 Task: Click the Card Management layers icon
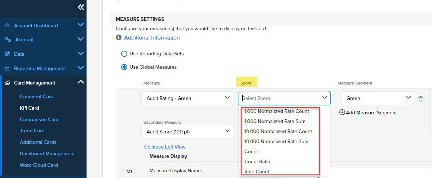coord(7,83)
